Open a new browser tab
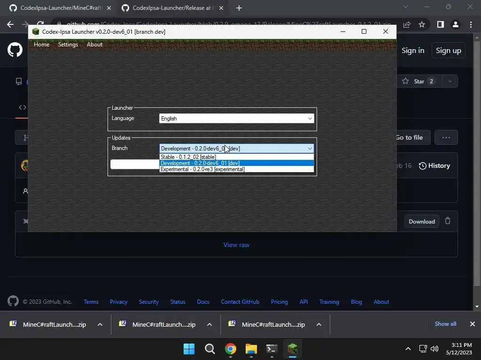 (239, 8)
